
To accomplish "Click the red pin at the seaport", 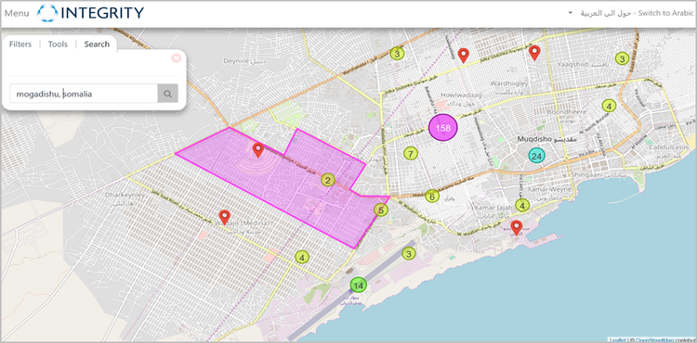I will (x=516, y=227).
